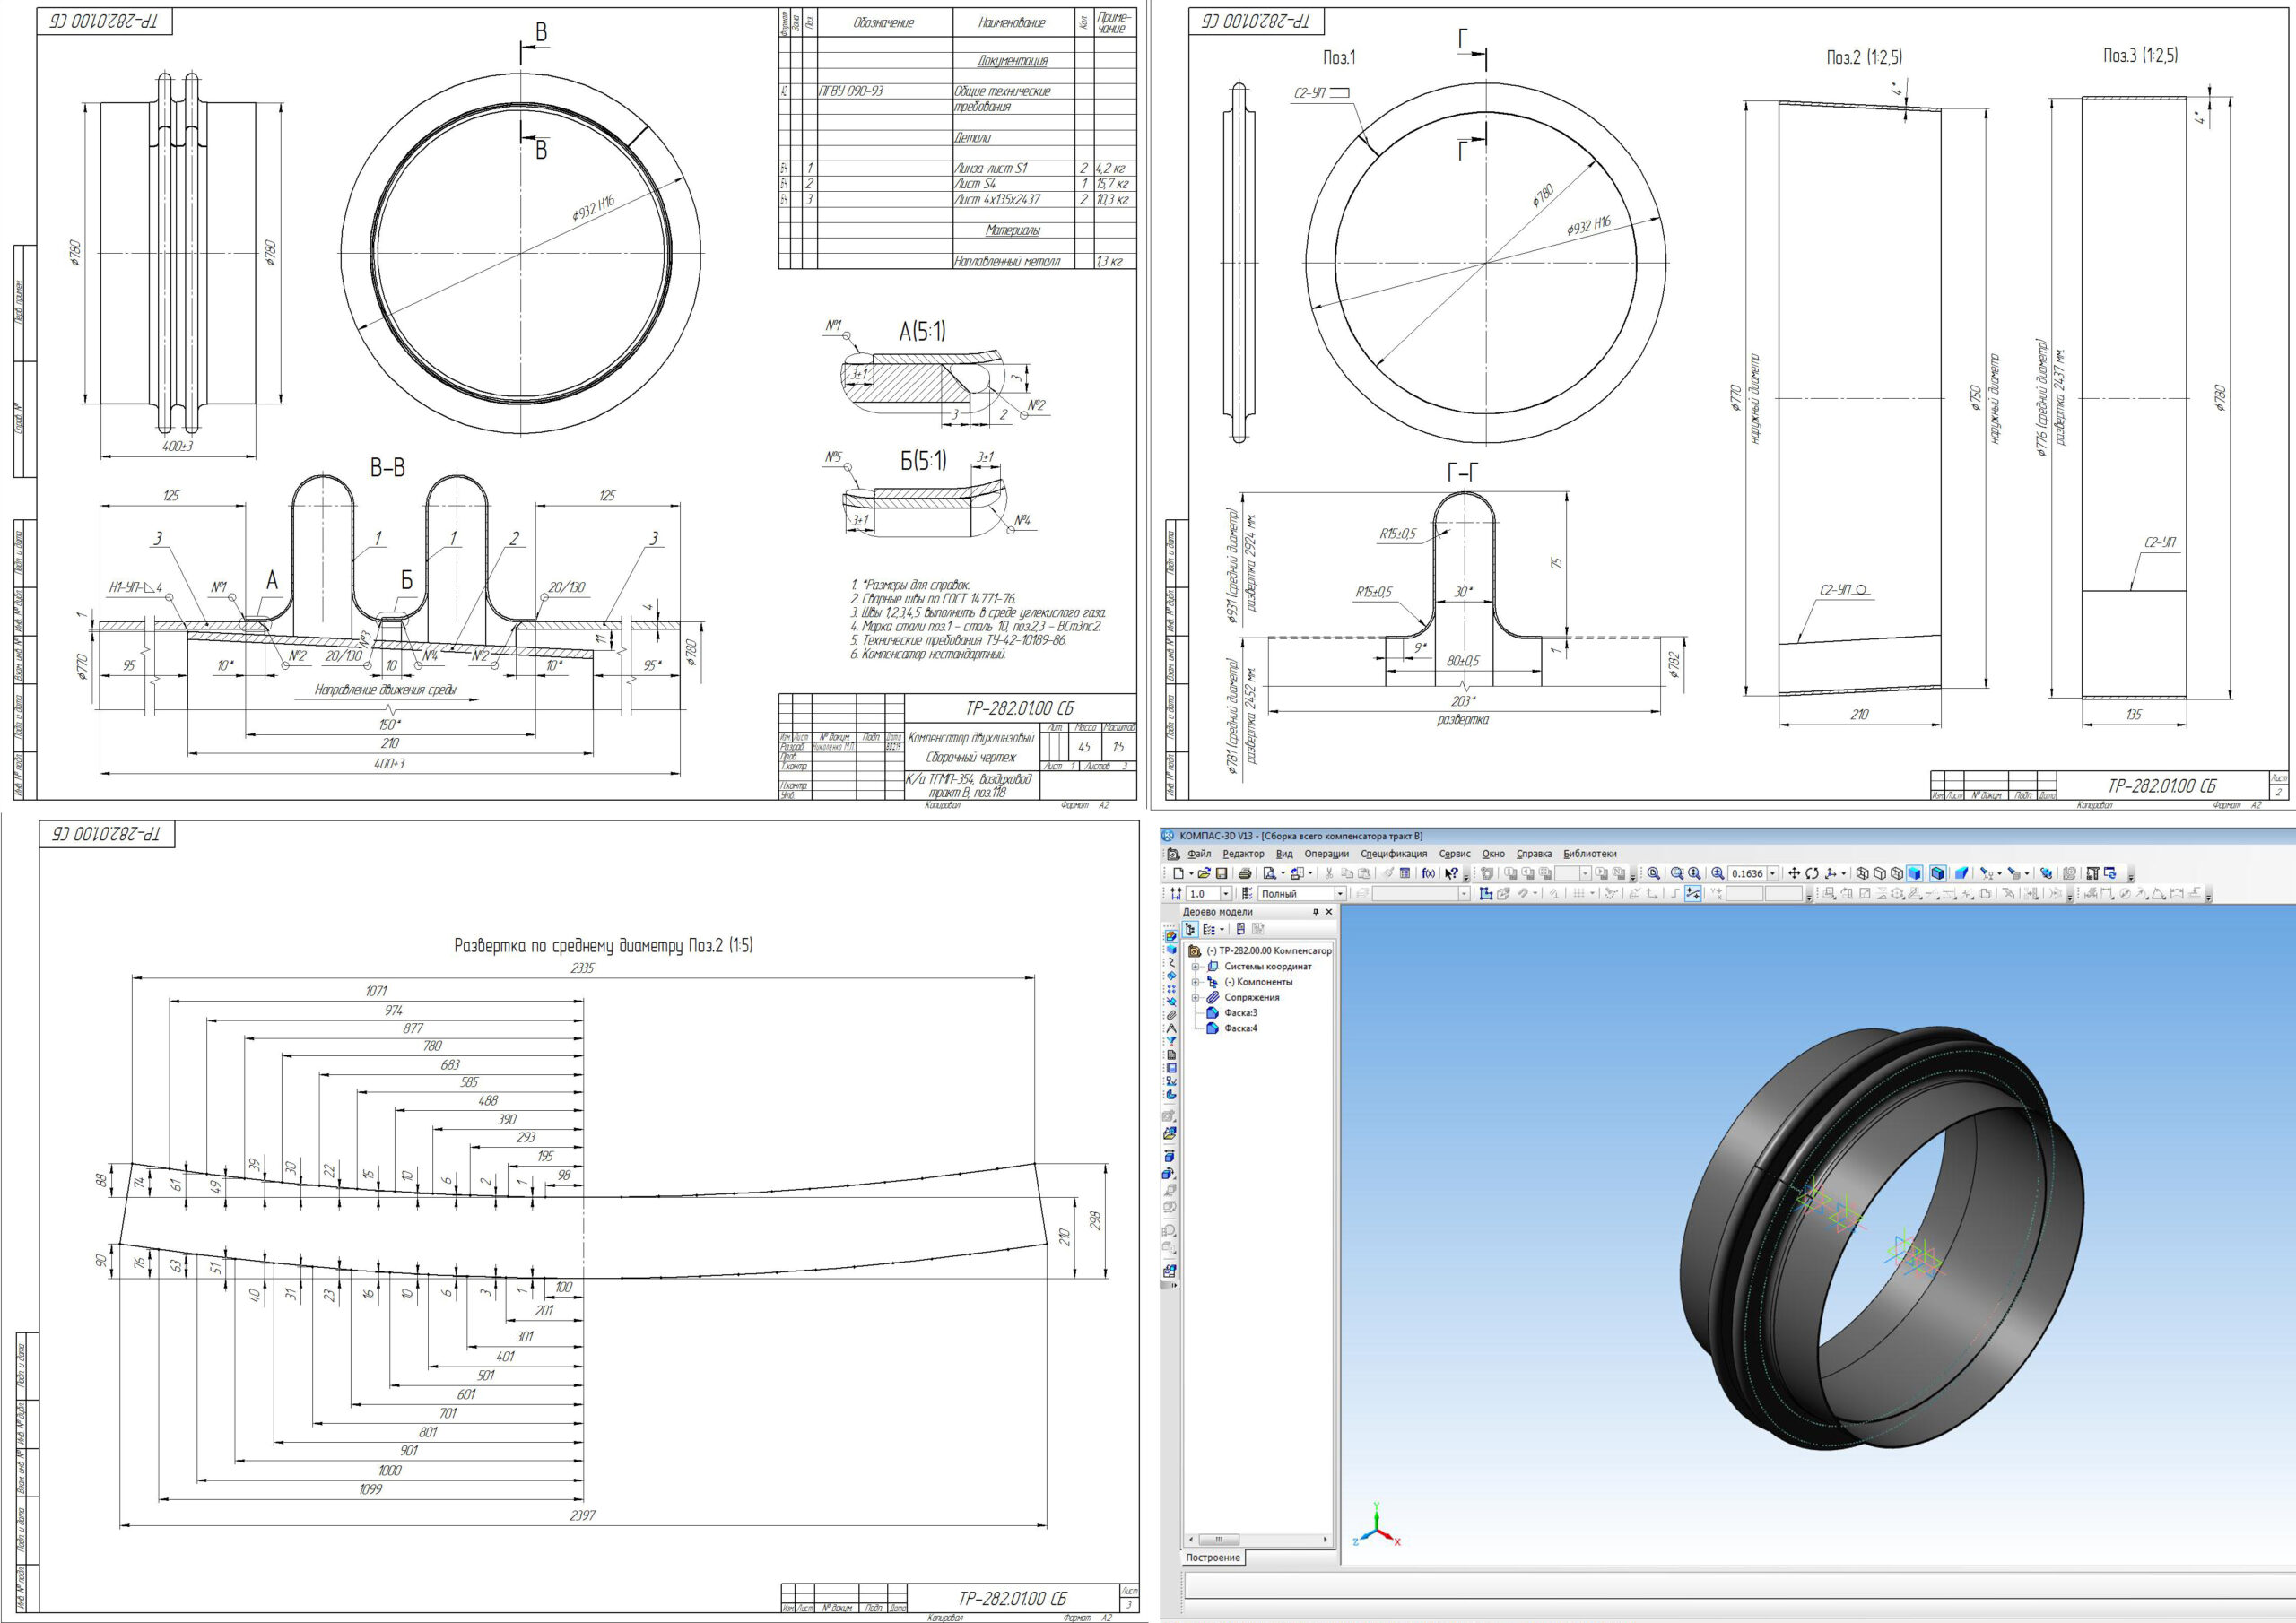
Task: Open the view orientation dropdown arrow
Action: [1844, 874]
